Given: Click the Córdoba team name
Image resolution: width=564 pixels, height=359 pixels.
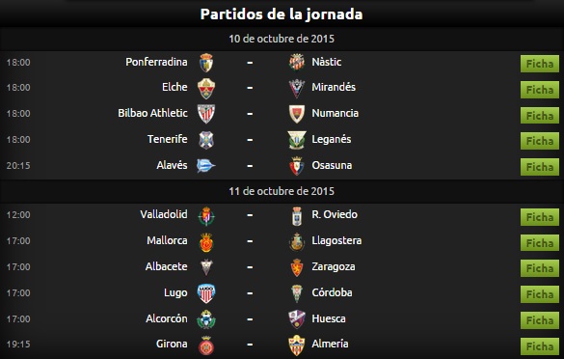Looking at the screenshot, I should pyautogui.click(x=332, y=292).
